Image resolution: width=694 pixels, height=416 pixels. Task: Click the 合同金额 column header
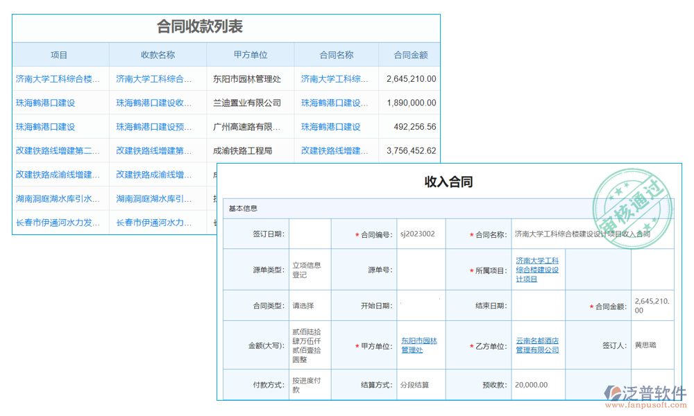pyautogui.click(x=409, y=54)
